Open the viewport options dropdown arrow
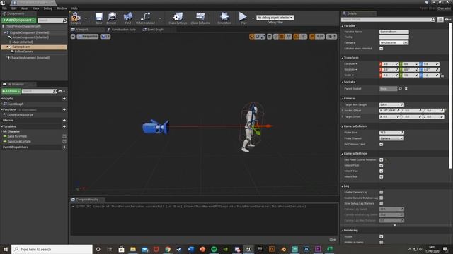Viewport: 453px width, 254px height. click(73, 37)
